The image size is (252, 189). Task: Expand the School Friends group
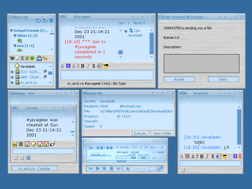[11, 30]
